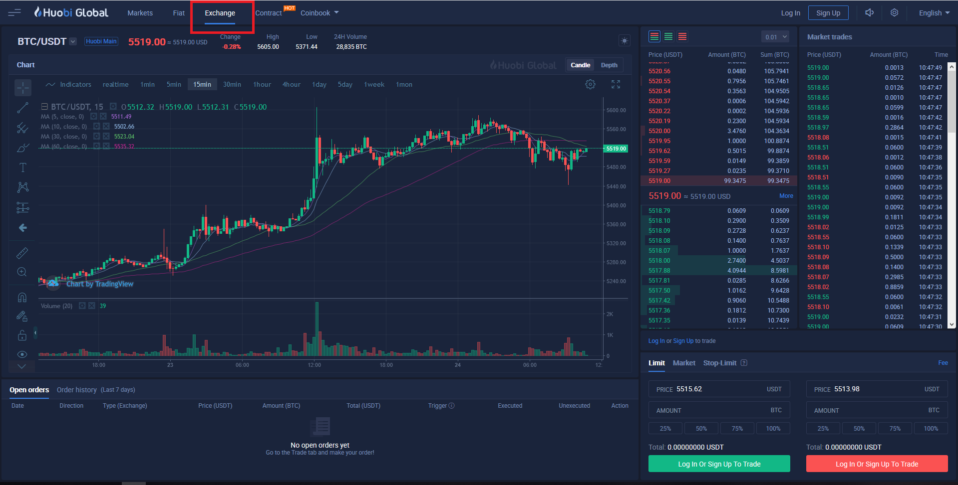Select the realtime chart interval
The width and height of the screenshot is (958, 485).
coord(116,84)
